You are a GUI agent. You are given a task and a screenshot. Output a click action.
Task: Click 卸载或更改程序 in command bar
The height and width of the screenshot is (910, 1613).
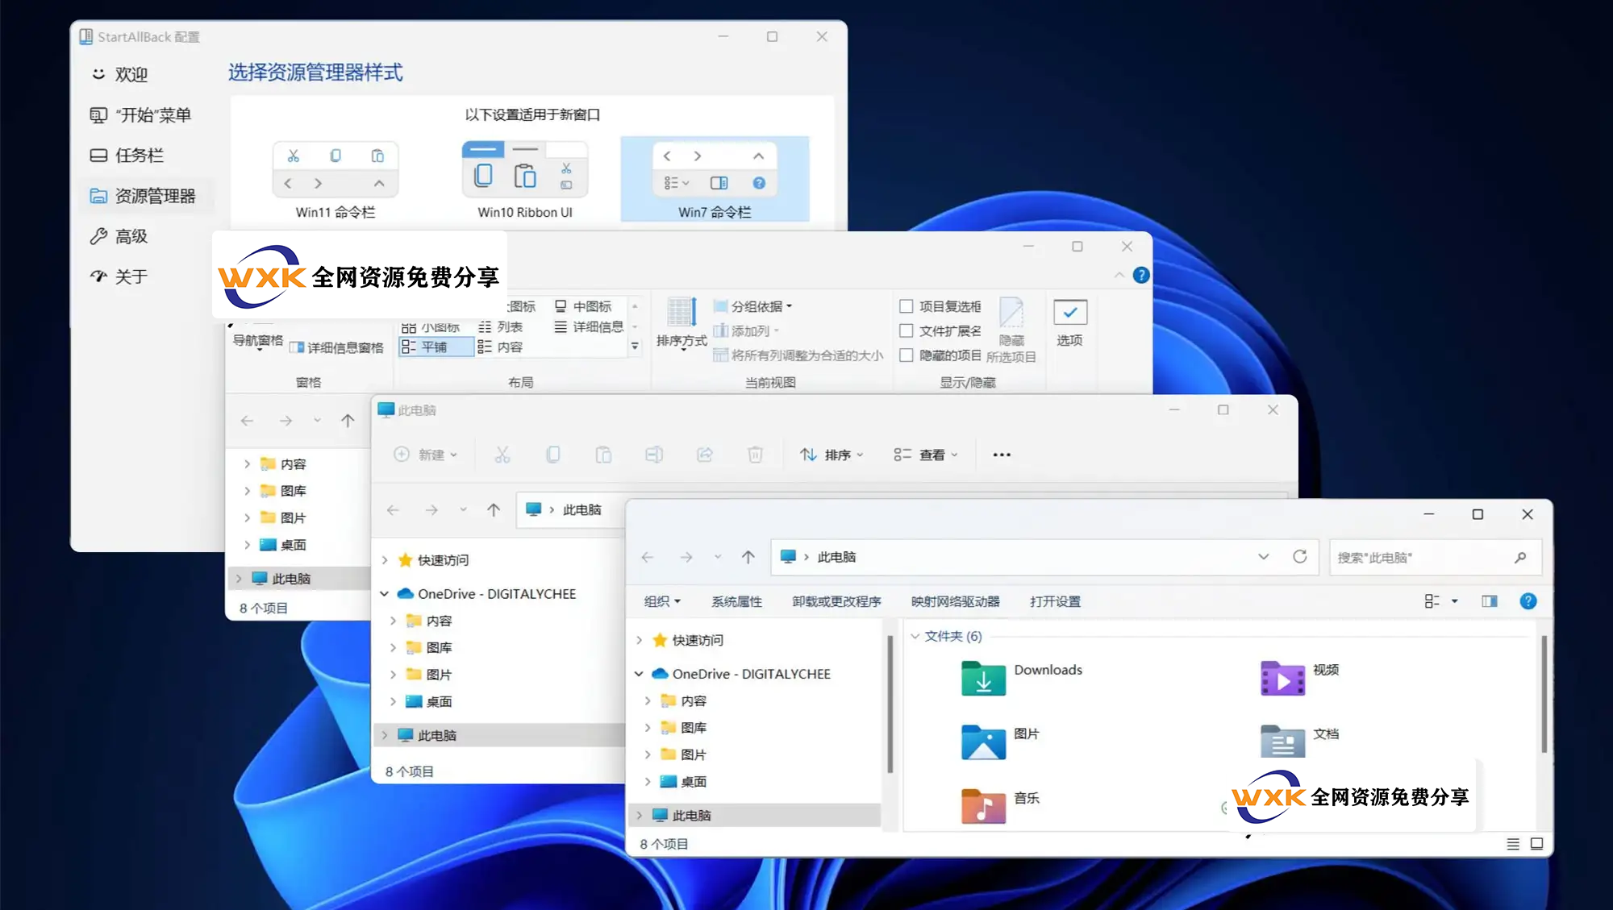[x=836, y=601]
